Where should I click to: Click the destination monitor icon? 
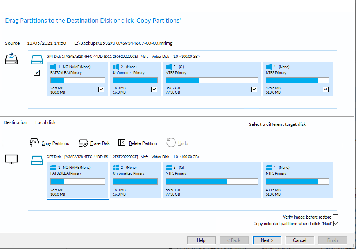[11, 160]
